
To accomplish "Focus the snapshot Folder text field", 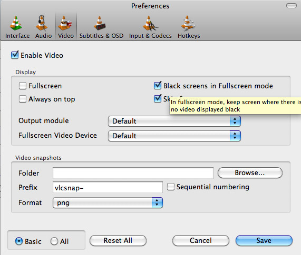I will (133, 173).
